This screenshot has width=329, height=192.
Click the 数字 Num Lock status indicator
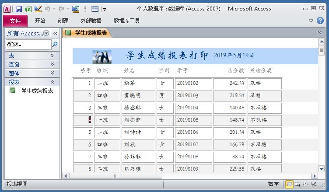pyautogui.click(x=273, y=184)
